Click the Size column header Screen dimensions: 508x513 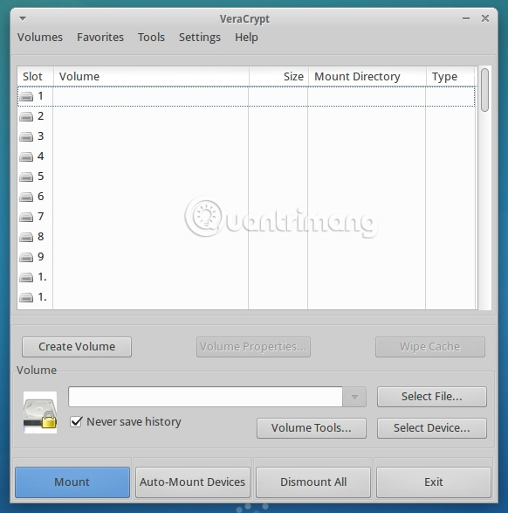tap(278, 77)
